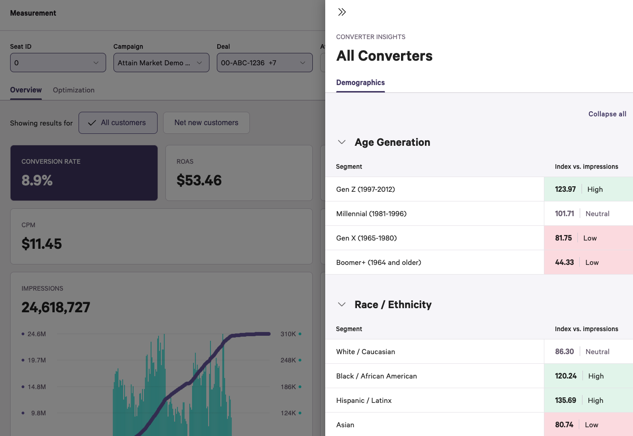Viewport: 633px width, 436px height.
Task: Open the Campaign selector showing Attain Market Demo
Action: (x=161, y=63)
